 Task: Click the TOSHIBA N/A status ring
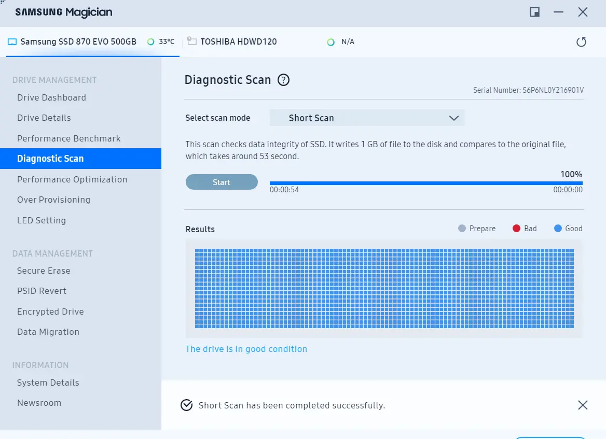click(x=330, y=42)
